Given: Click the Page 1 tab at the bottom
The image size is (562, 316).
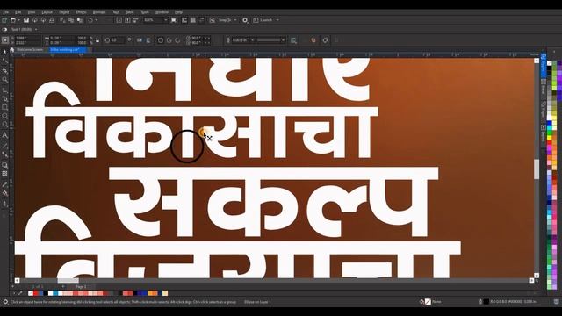Looking at the screenshot, I should (x=81, y=287).
